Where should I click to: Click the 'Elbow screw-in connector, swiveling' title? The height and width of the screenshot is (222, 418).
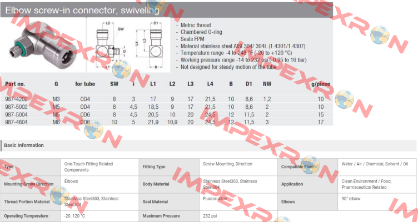pyautogui.click(x=82, y=10)
